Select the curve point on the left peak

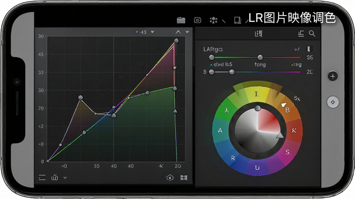click(80, 98)
